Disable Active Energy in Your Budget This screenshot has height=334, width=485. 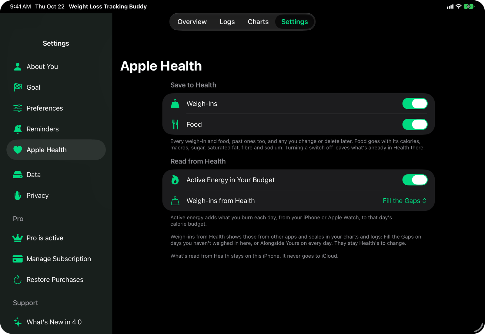click(x=415, y=180)
